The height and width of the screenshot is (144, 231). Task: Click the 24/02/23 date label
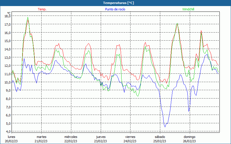point(130,141)
